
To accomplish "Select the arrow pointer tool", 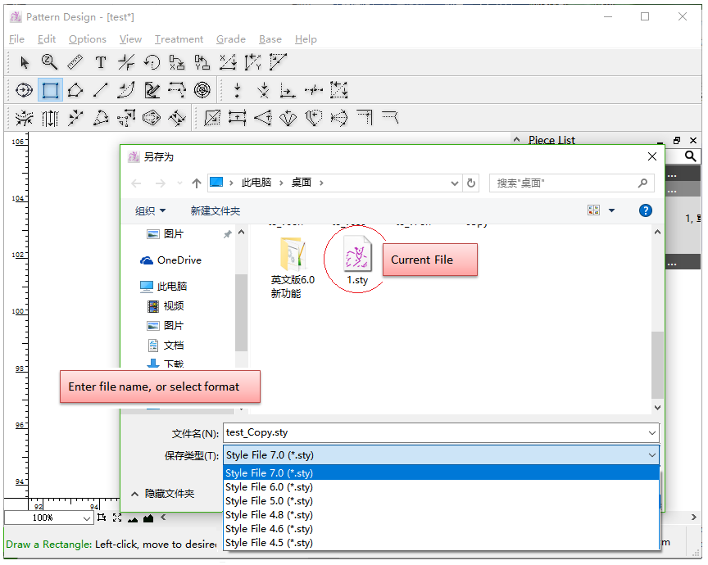I will tap(25, 62).
